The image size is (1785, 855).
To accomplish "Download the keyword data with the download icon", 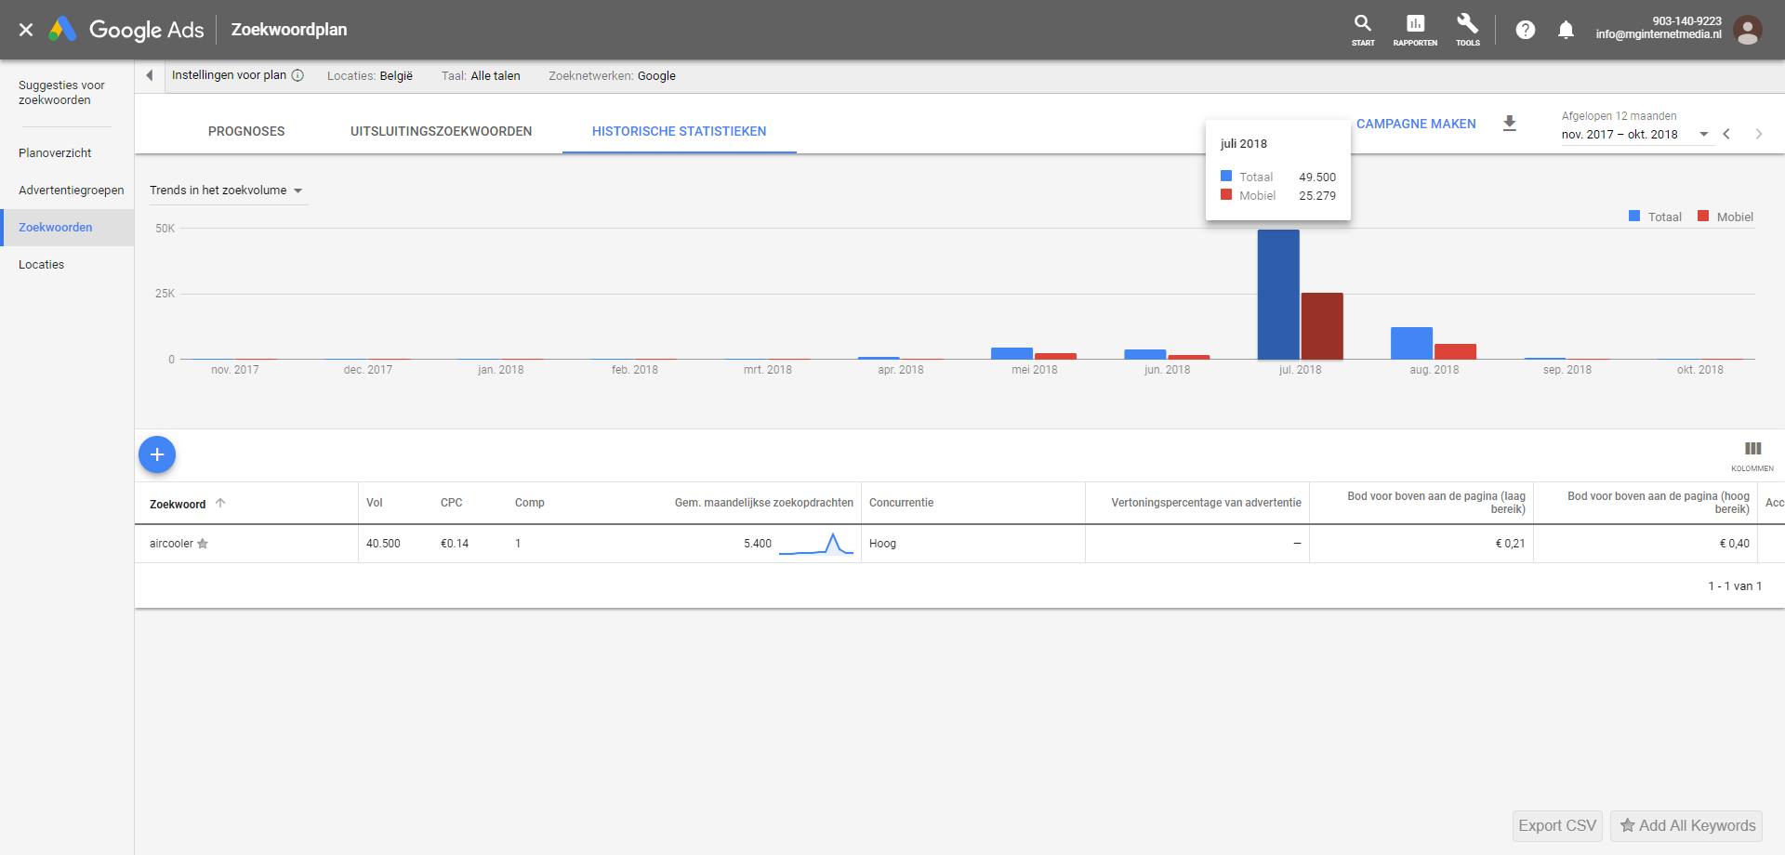I will 1510,123.
